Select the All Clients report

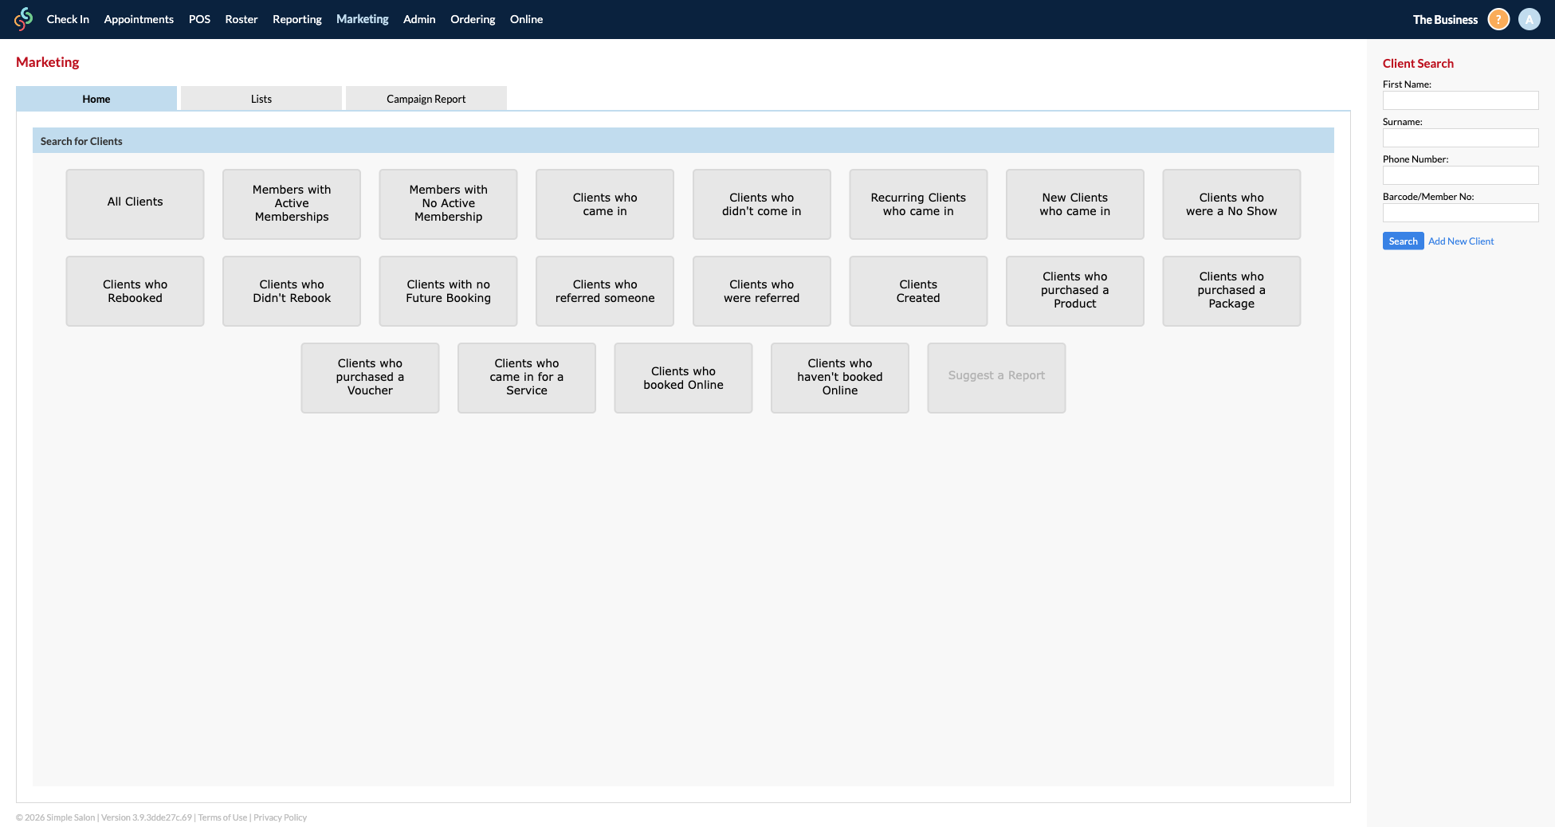[135, 203]
